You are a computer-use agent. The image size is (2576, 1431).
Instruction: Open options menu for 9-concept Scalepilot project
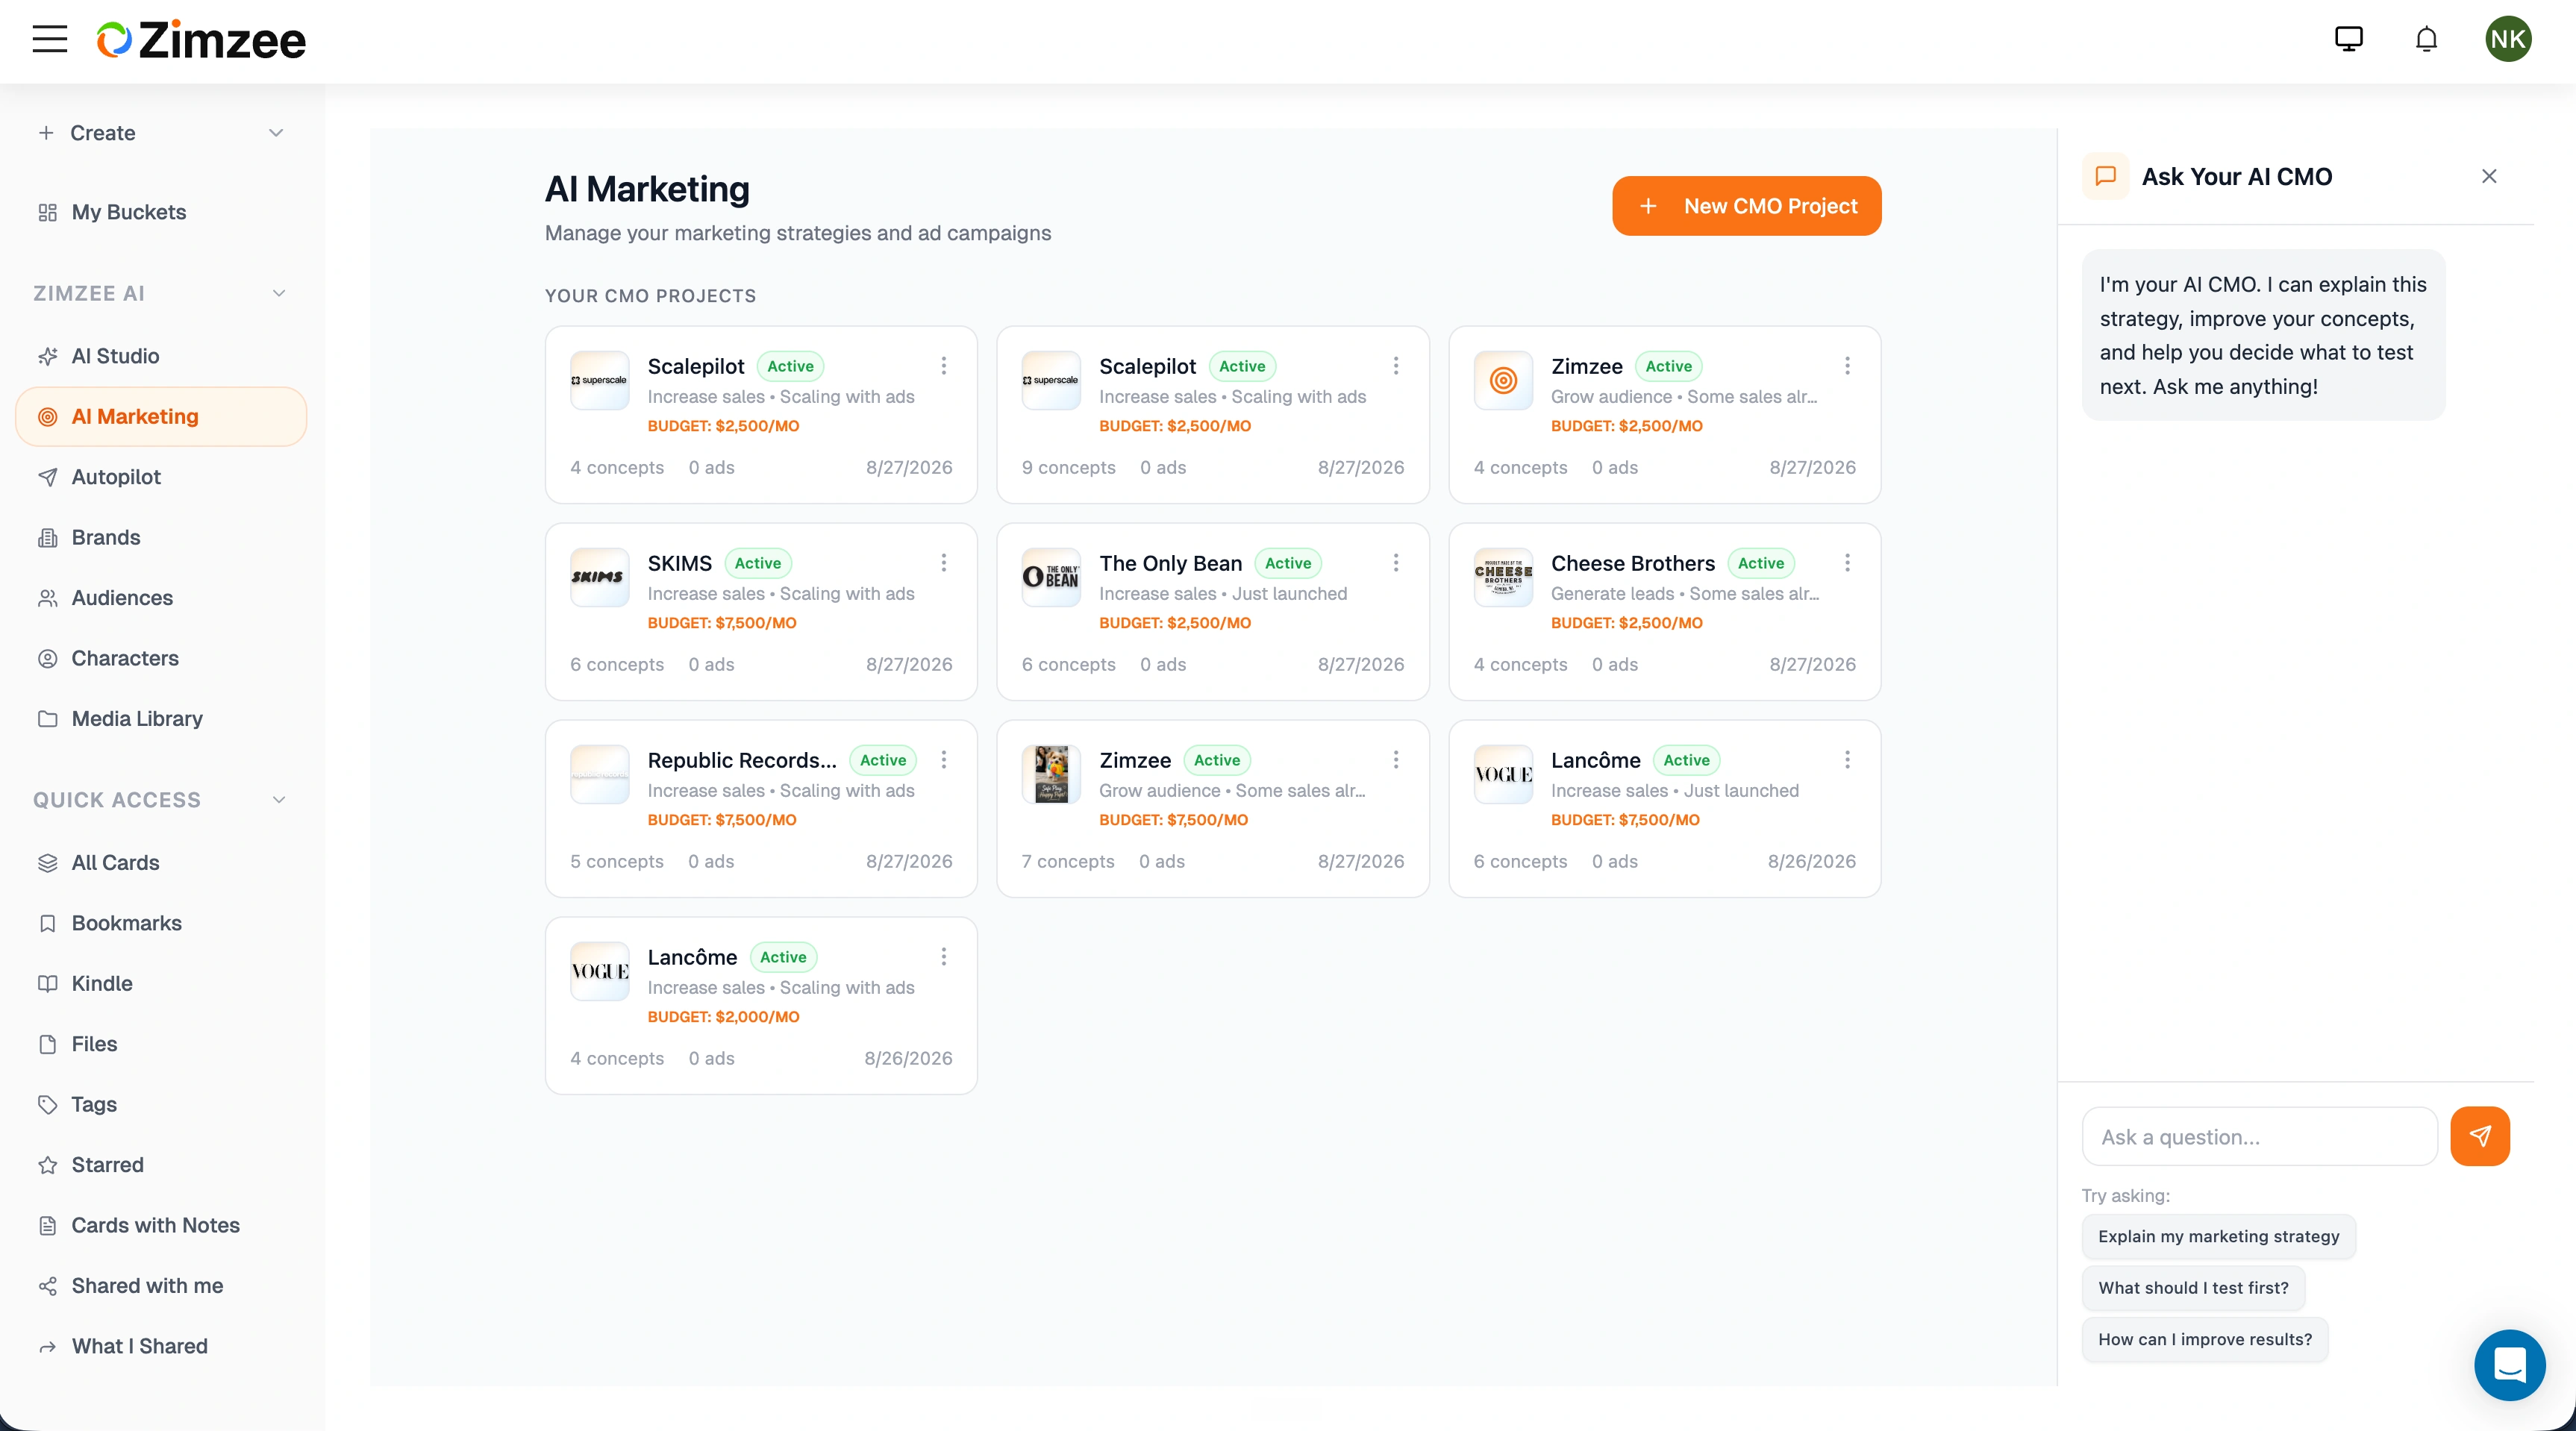tap(1395, 366)
